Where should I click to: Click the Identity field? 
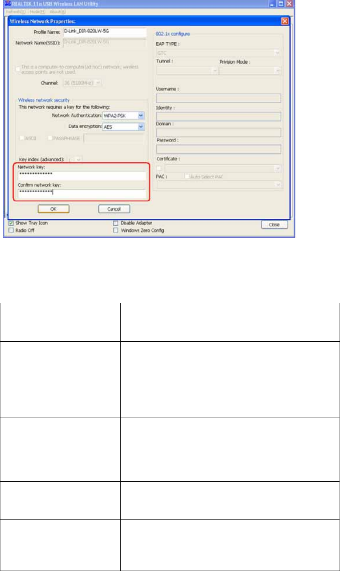pyautogui.click(x=219, y=116)
